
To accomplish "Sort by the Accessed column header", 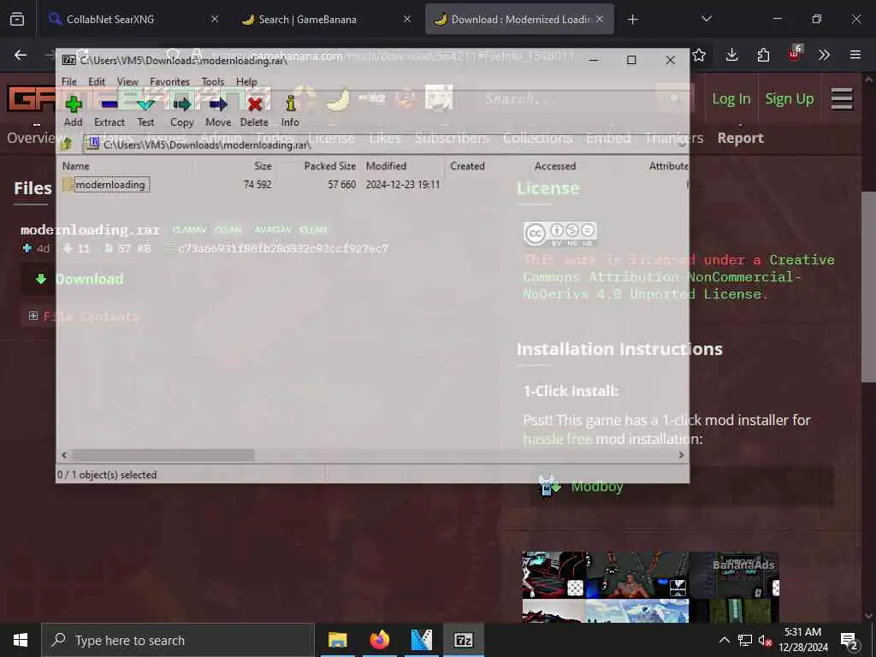I will tap(554, 166).
